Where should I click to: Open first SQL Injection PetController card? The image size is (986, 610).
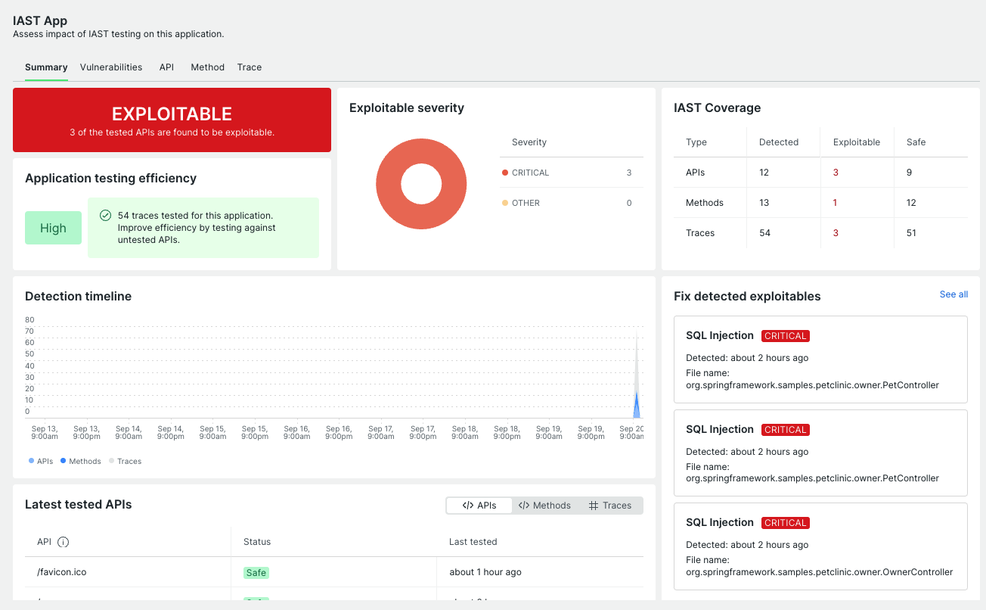pyautogui.click(x=820, y=359)
